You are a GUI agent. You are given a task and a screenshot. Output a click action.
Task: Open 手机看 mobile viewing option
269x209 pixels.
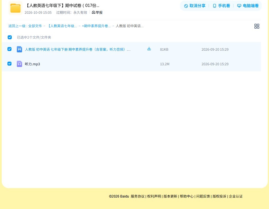click(x=221, y=6)
